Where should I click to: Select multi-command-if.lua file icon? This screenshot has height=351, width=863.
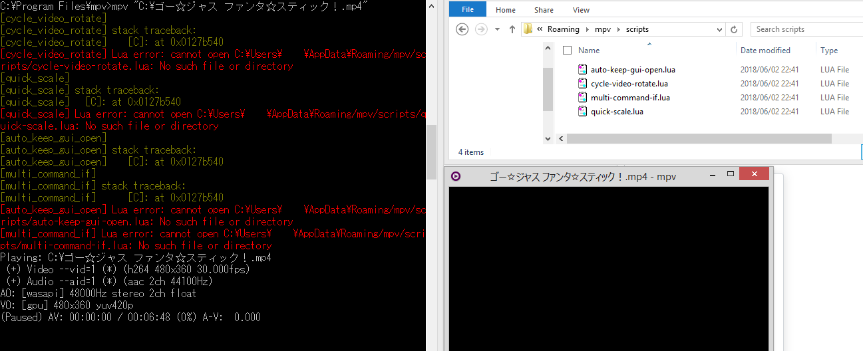pos(584,98)
